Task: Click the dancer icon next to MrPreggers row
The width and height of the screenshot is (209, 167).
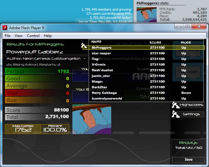Action: tap(84, 45)
